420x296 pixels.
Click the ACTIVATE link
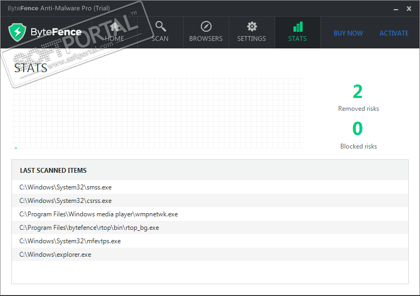[394, 33]
